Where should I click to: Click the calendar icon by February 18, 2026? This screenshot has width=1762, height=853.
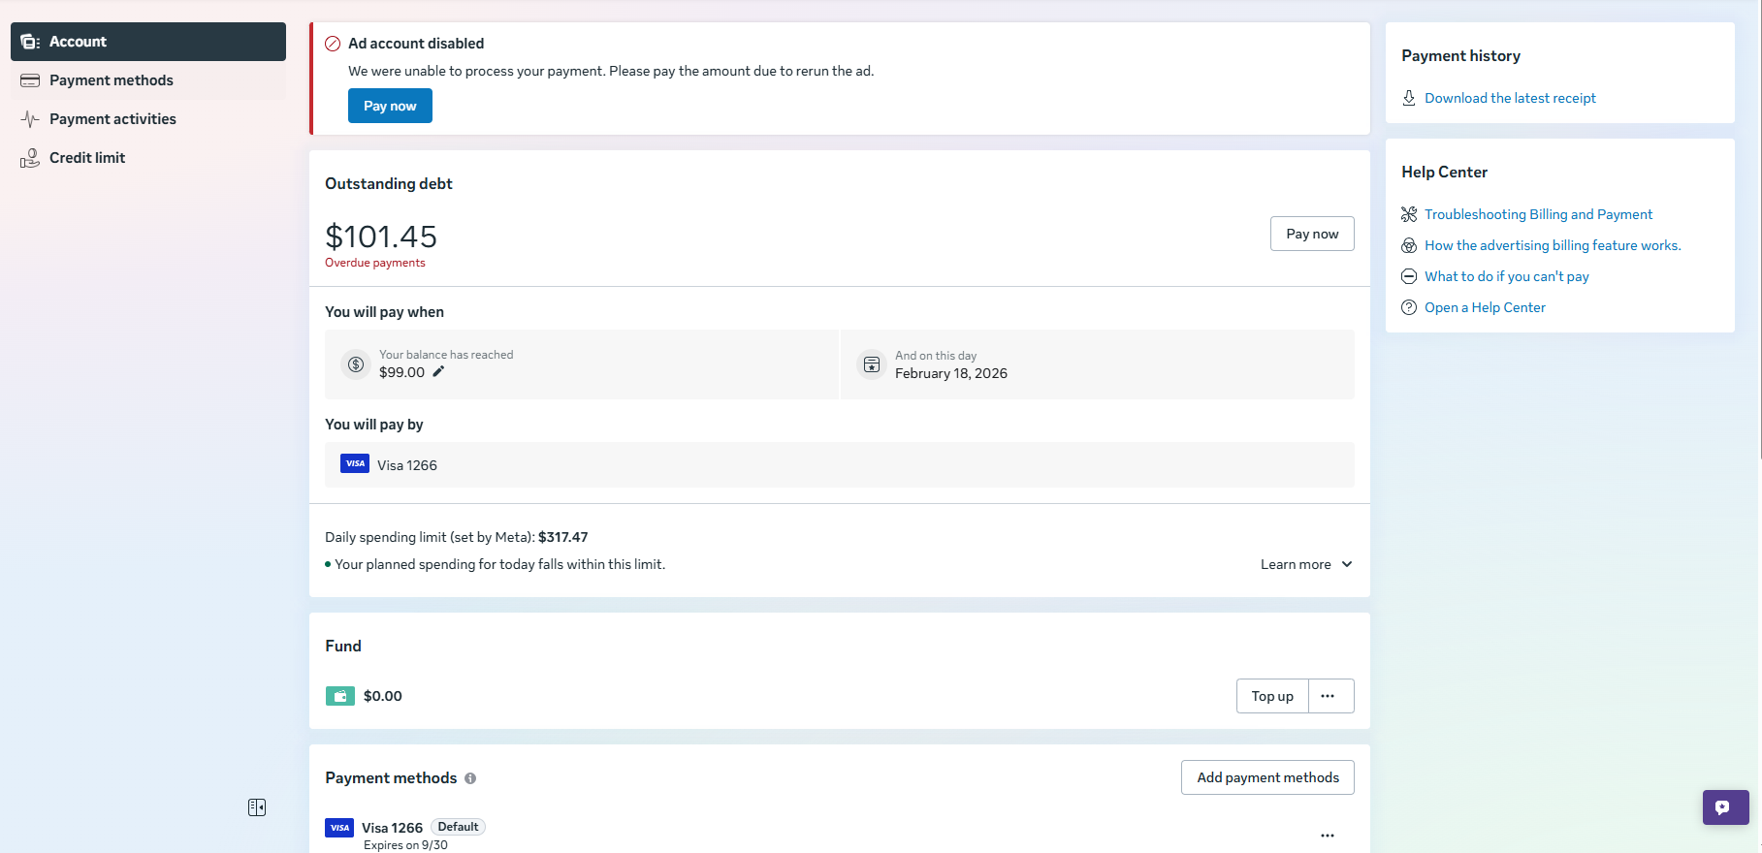click(x=872, y=364)
